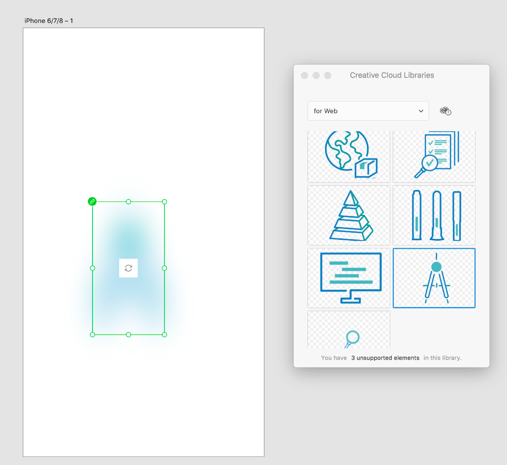
Task: Click the refresh icon on the linked graphic
Action: pos(128,268)
